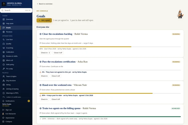188x125 pixels.
Task: Click the Fix a day wrench icon
Action: [4, 69]
